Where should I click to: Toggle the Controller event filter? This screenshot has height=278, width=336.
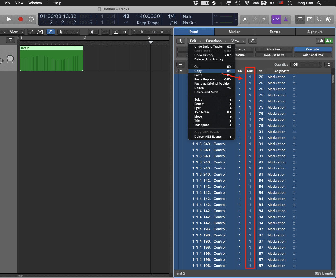pos(313,49)
